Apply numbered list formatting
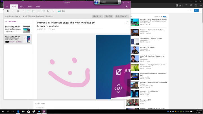This screenshot has height=114, width=203. pos(33,11)
